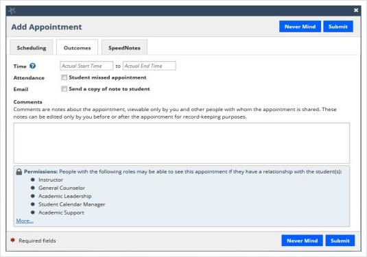Click the Time help question mark icon
Screen dimensions: 367x257
point(32,66)
